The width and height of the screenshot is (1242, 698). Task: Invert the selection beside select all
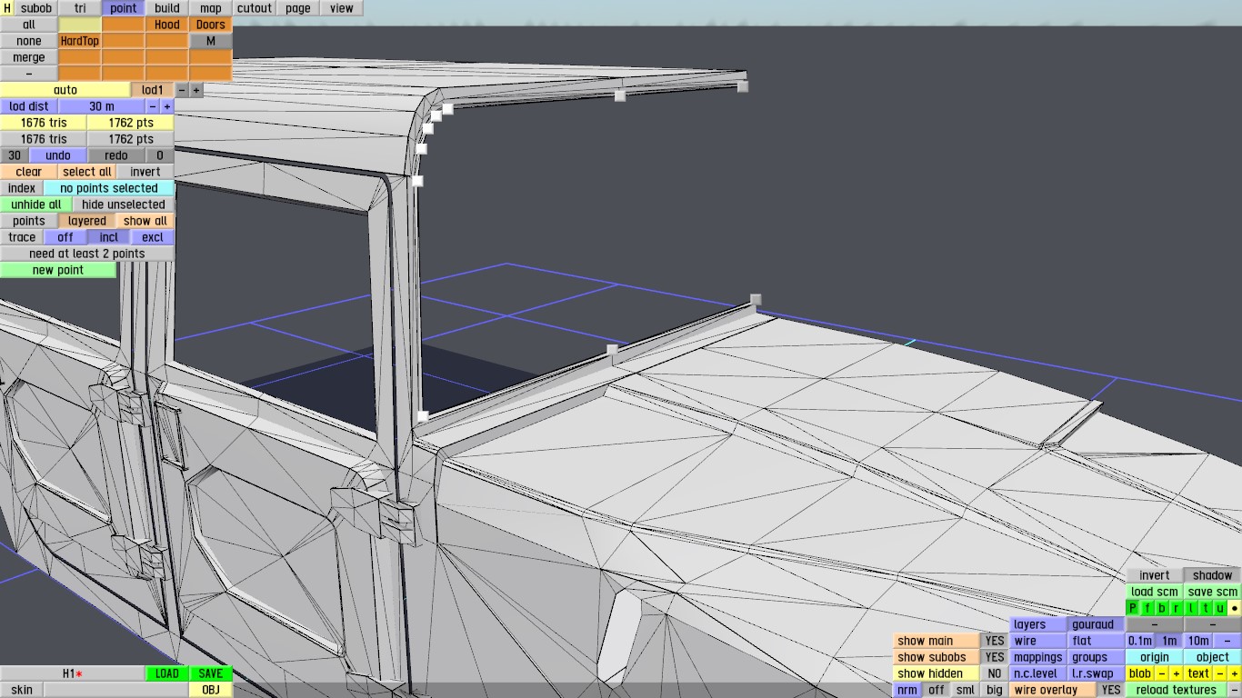pos(145,172)
